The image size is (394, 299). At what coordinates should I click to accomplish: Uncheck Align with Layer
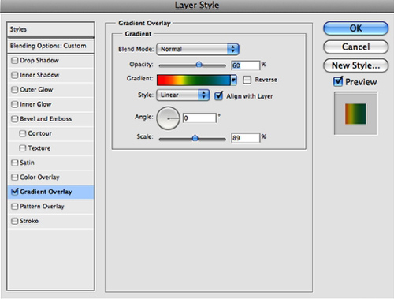(x=218, y=95)
